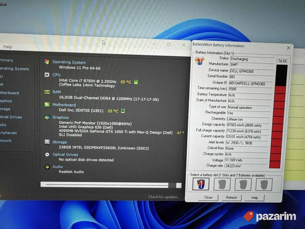Viewport: 305px width, 229px height.
Task: Click the RAM module icon
Action: [x=47, y=92]
